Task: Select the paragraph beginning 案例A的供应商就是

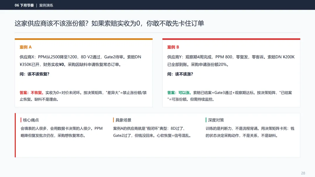Action: pyautogui.click(x=152, y=132)
